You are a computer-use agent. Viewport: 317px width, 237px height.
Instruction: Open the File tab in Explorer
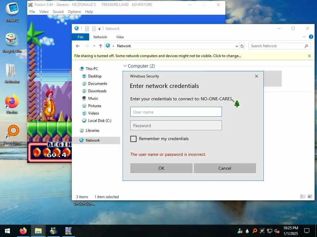(x=80, y=37)
